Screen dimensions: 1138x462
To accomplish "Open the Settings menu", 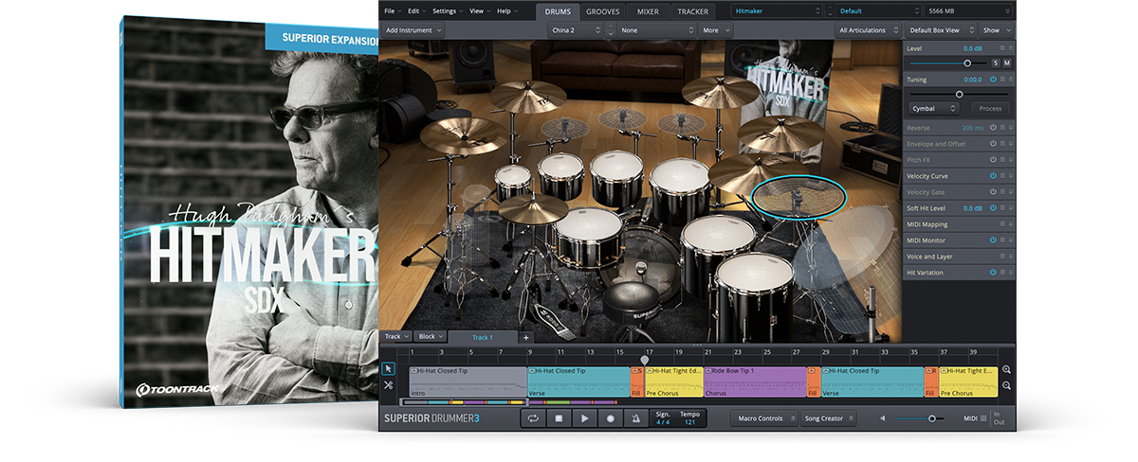I will pyautogui.click(x=445, y=11).
